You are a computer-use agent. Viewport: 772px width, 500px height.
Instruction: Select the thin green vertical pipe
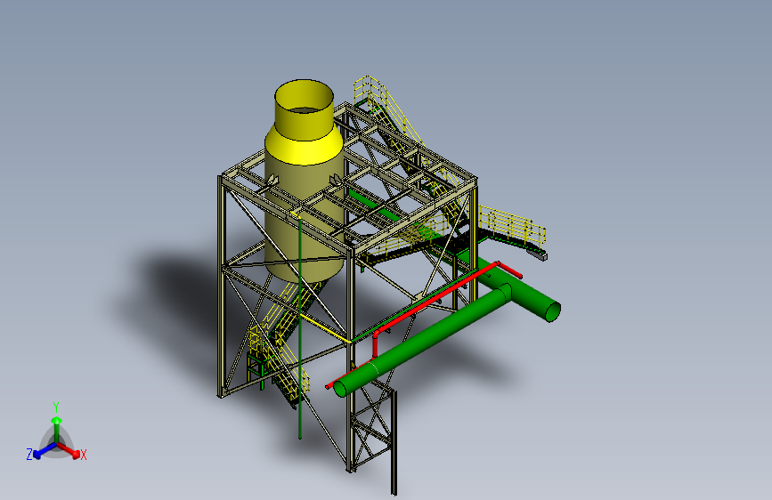pyautogui.click(x=299, y=327)
